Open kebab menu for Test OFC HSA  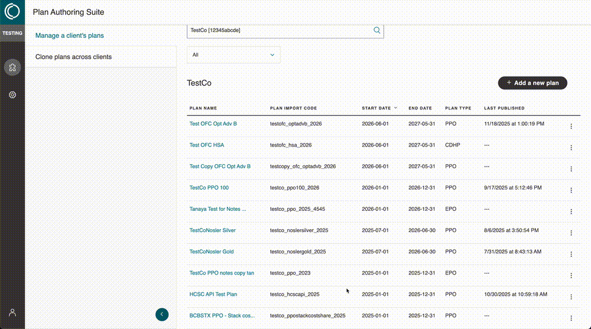[x=571, y=148]
